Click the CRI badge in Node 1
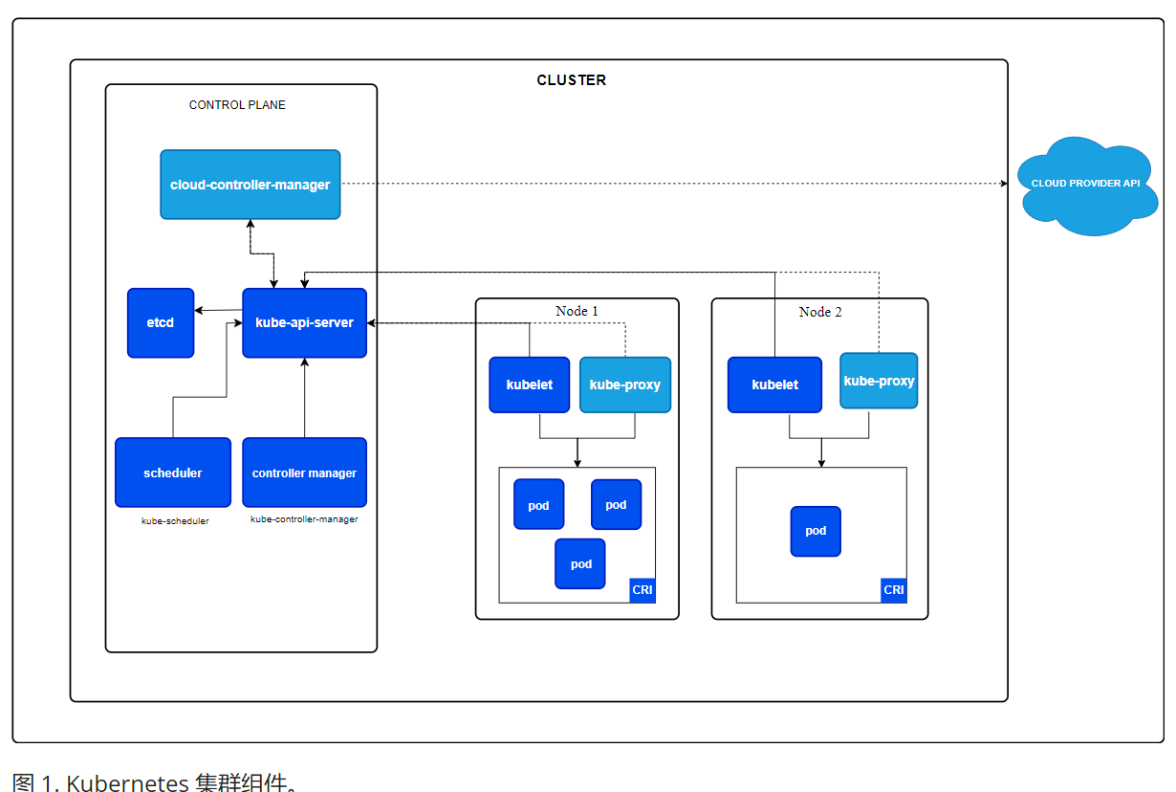Screen dimensions: 1176x792 point(642,590)
